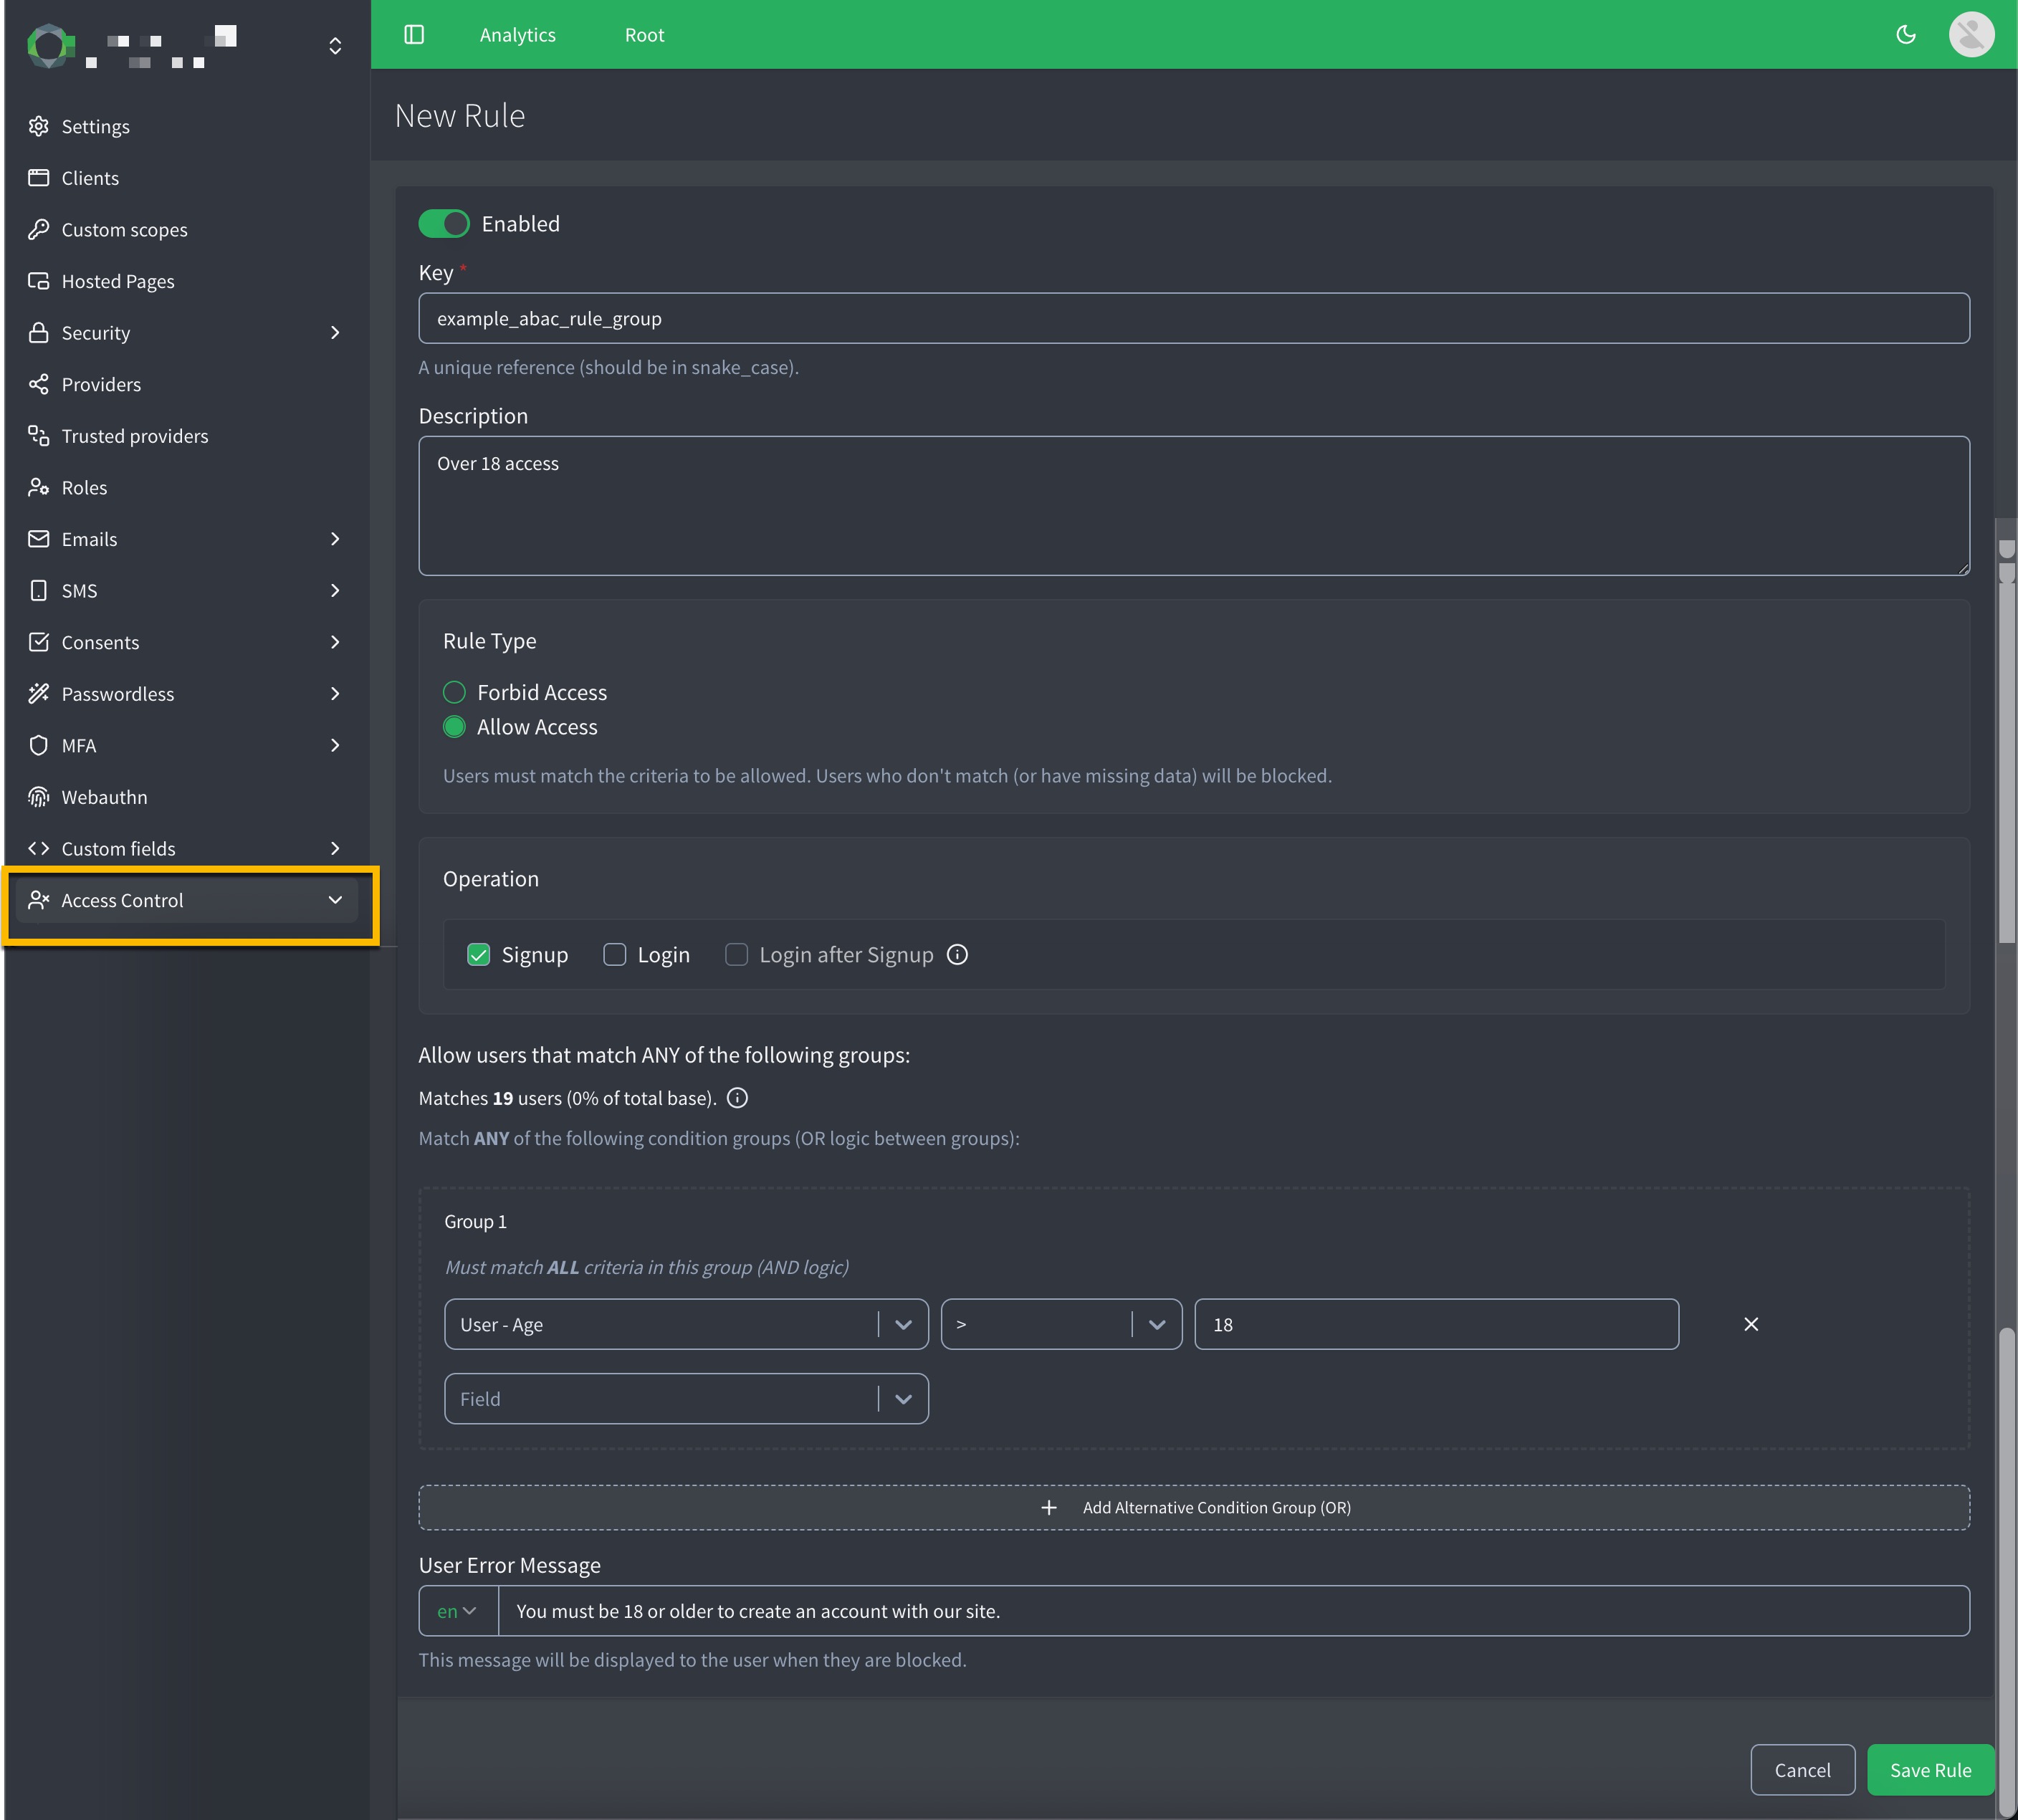Click the info icon next to matched users
The image size is (2018, 1820).
pyautogui.click(x=737, y=1098)
